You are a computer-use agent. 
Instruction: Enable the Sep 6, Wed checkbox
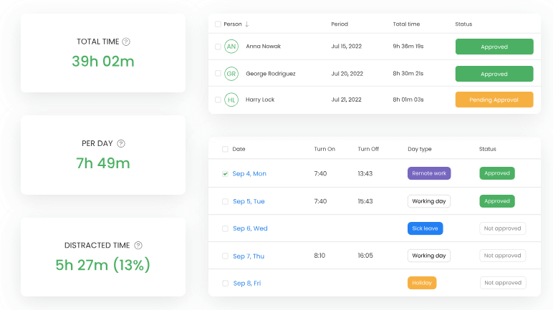[225, 228]
